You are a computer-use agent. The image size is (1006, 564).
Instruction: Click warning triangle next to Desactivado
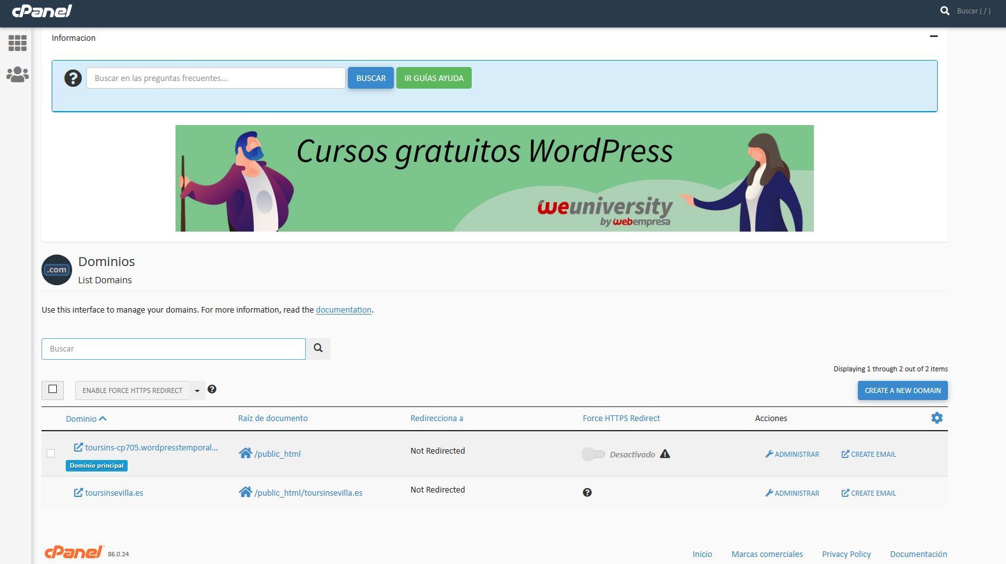coord(665,454)
